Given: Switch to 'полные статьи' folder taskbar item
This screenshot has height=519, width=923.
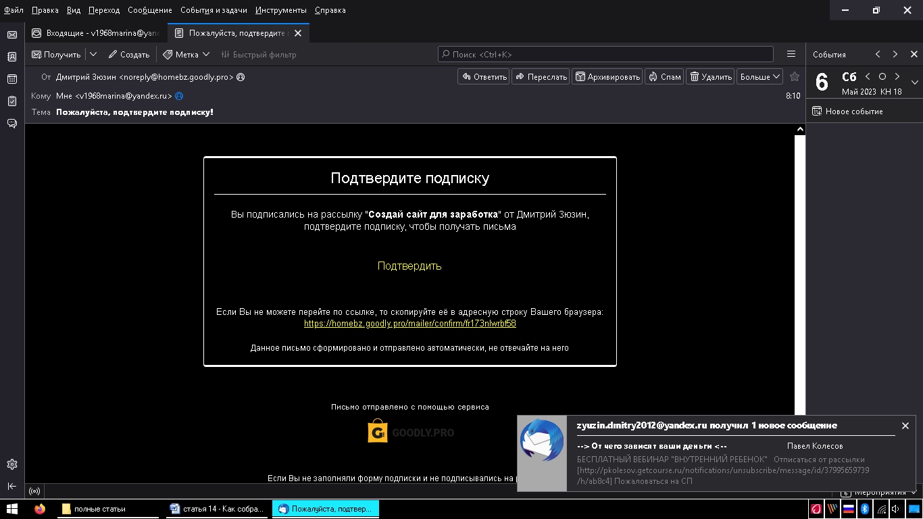Looking at the screenshot, I should click(108, 509).
